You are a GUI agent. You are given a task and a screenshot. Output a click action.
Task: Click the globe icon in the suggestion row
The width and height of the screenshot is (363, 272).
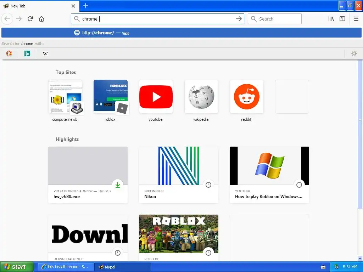pyautogui.click(x=77, y=33)
